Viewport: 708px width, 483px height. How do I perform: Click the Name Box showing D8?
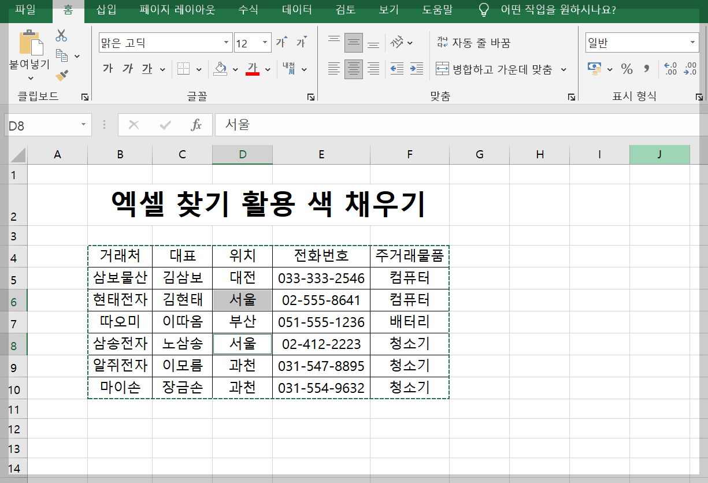40,125
